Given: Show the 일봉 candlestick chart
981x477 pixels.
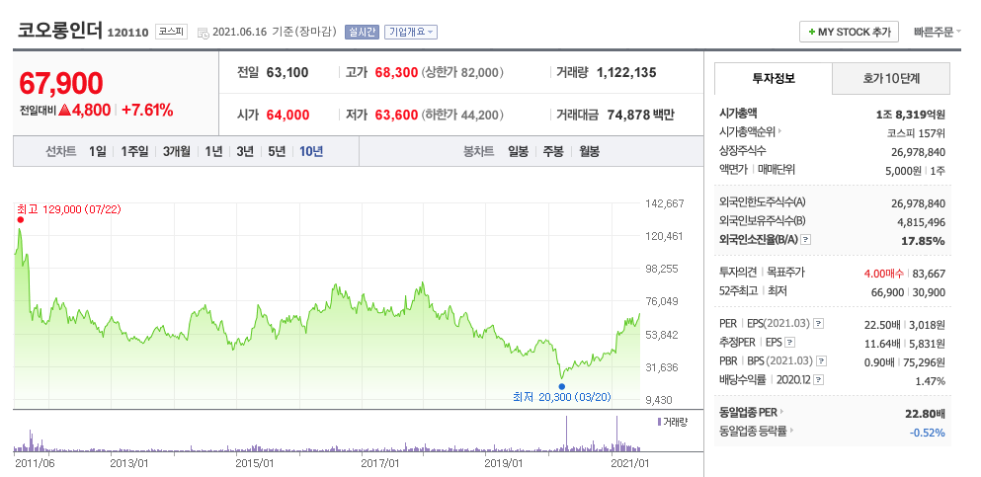Looking at the screenshot, I should [x=519, y=151].
